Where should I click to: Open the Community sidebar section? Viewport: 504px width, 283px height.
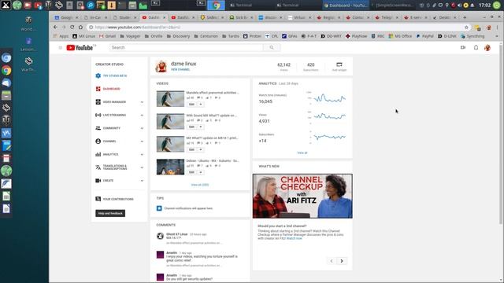pos(111,128)
